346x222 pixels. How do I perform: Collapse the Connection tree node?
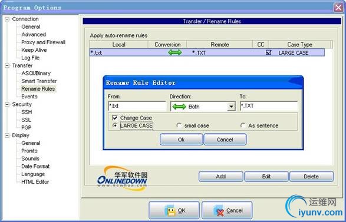tap(7, 19)
